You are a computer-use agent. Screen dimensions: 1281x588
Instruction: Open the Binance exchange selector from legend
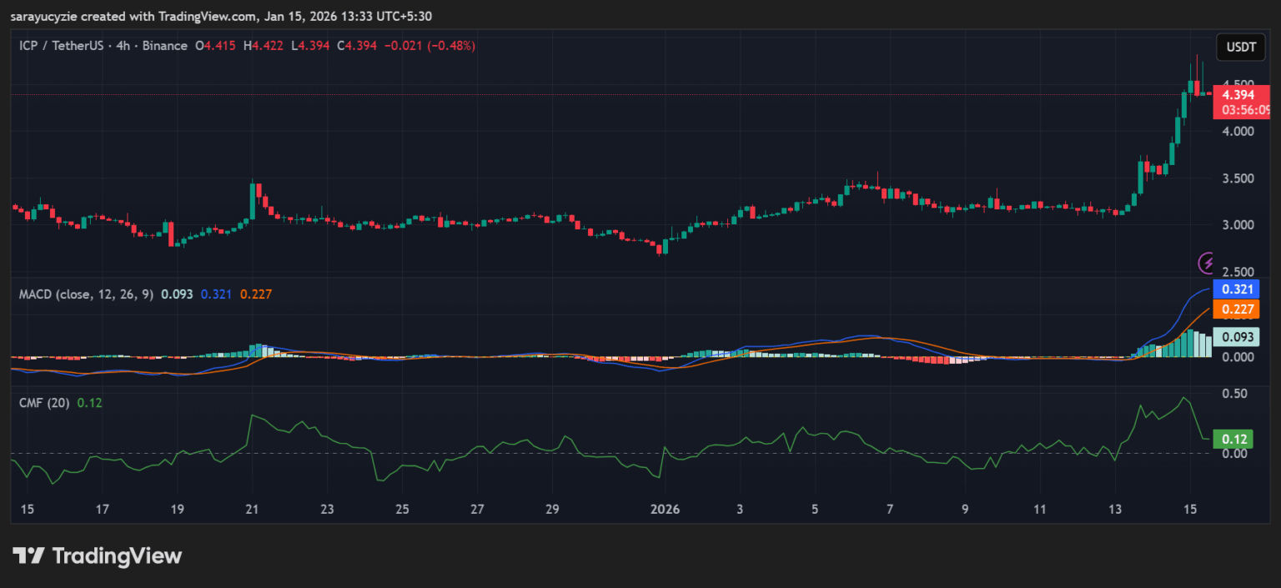tap(164, 45)
